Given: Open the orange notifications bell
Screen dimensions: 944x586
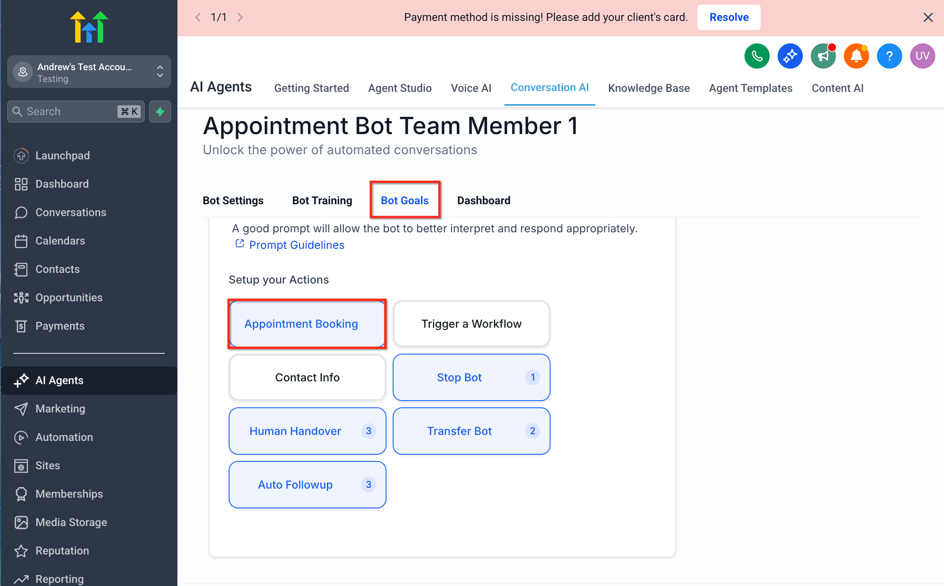Looking at the screenshot, I should pyautogui.click(x=856, y=56).
